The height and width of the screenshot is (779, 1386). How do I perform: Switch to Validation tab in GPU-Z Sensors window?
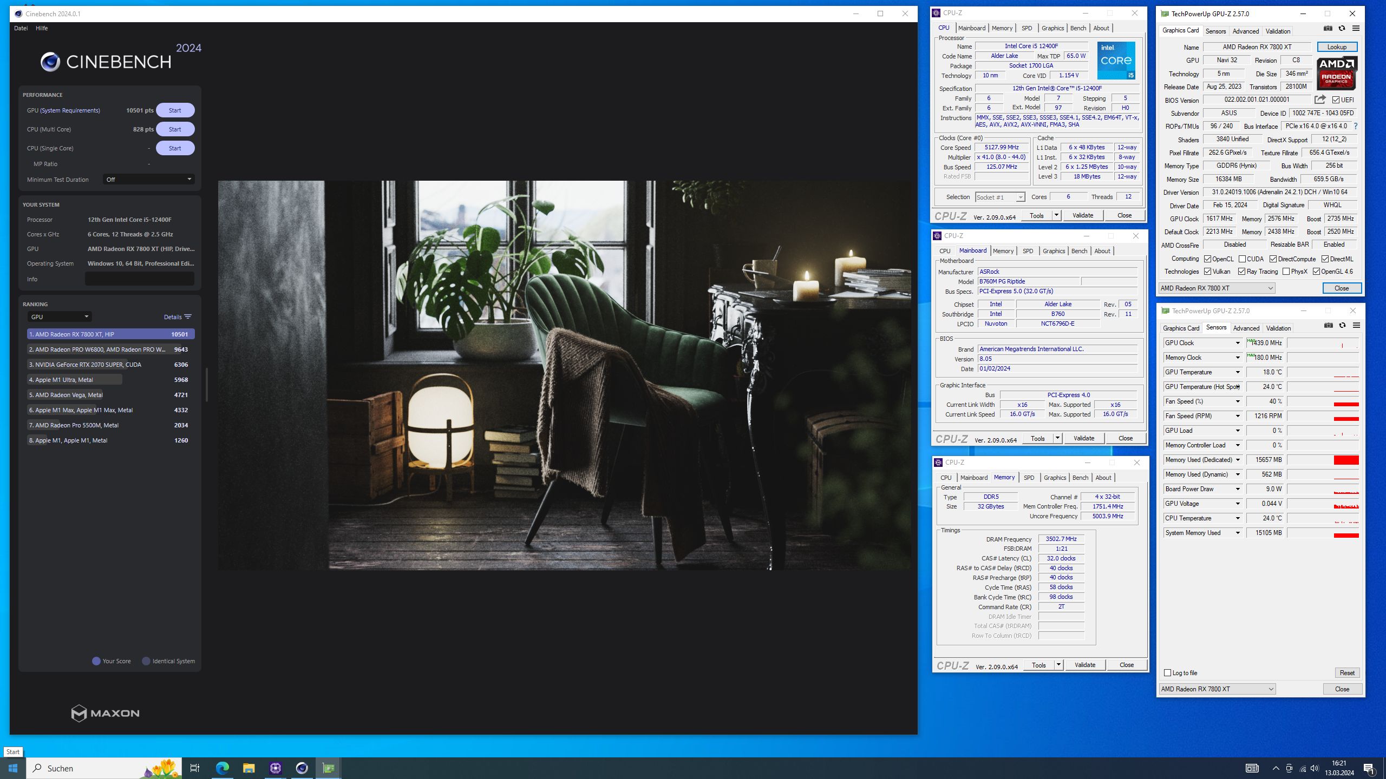pyautogui.click(x=1279, y=328)
